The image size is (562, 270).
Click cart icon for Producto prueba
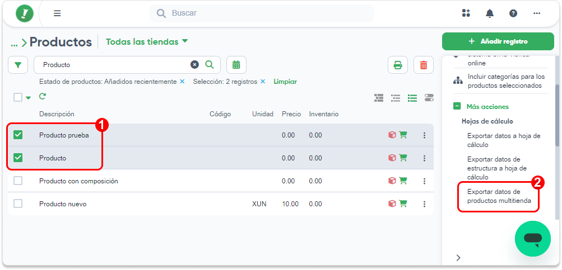coord(403,135)
